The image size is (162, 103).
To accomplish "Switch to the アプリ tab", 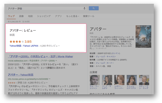I will click(x=58, y=16).
